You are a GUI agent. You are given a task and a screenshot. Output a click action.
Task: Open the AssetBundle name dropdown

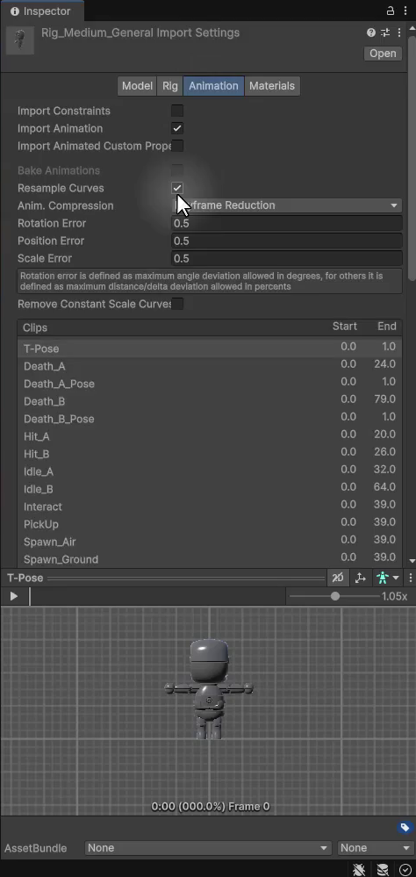point(208,848)
